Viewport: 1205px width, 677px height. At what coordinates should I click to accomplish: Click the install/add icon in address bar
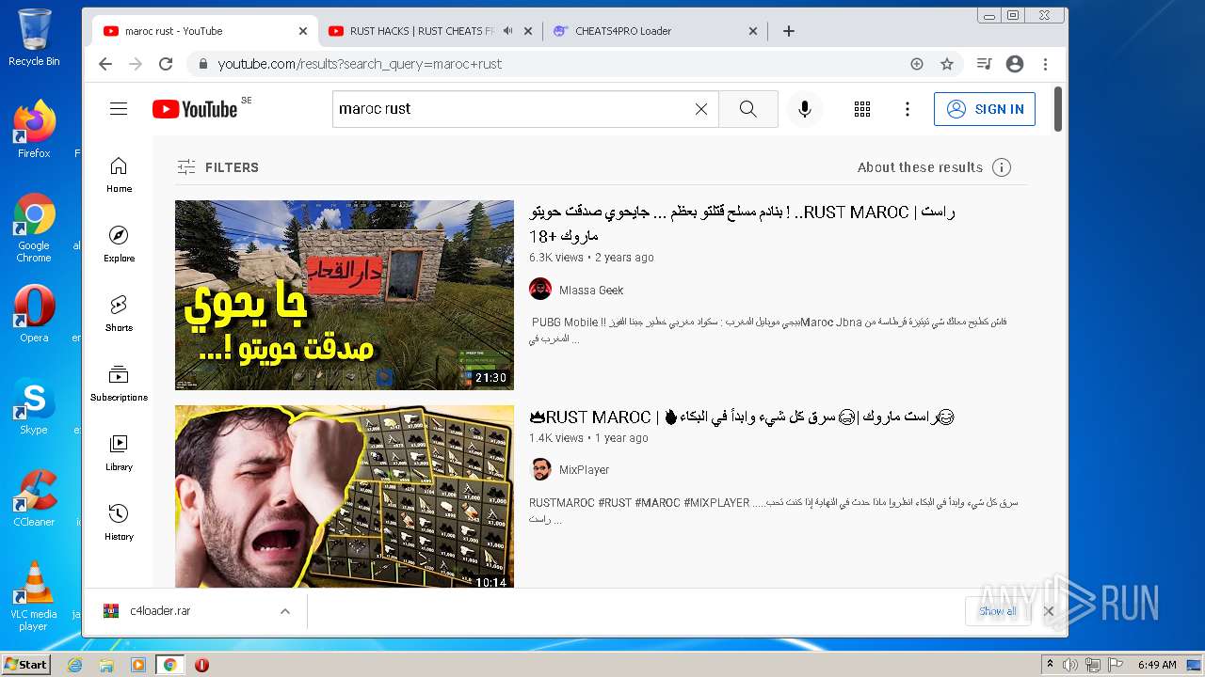(x=917, y=64)
